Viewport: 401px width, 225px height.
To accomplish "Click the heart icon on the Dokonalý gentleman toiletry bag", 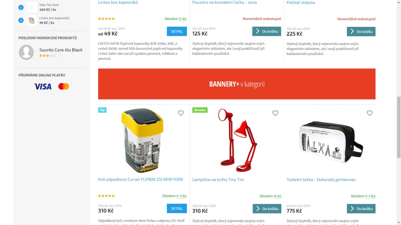I will pyautogui.click(x=369, y=113).
